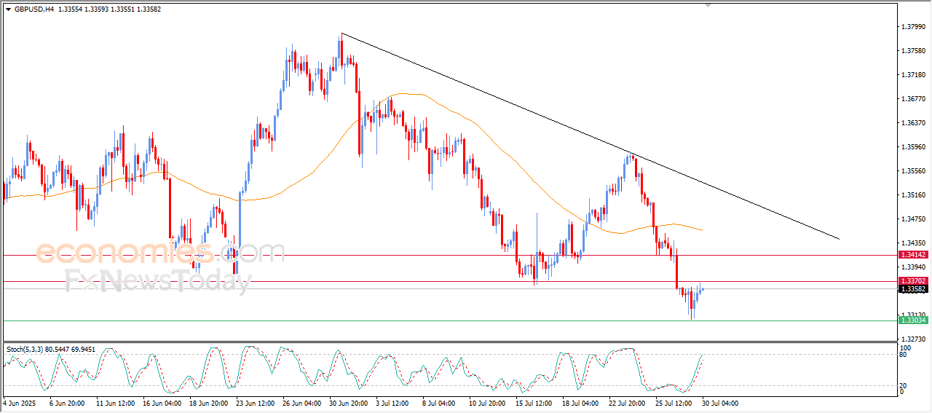Click the 1.37990 price axis value
Viewport: 932px width, 413px height.
(913, 27)
